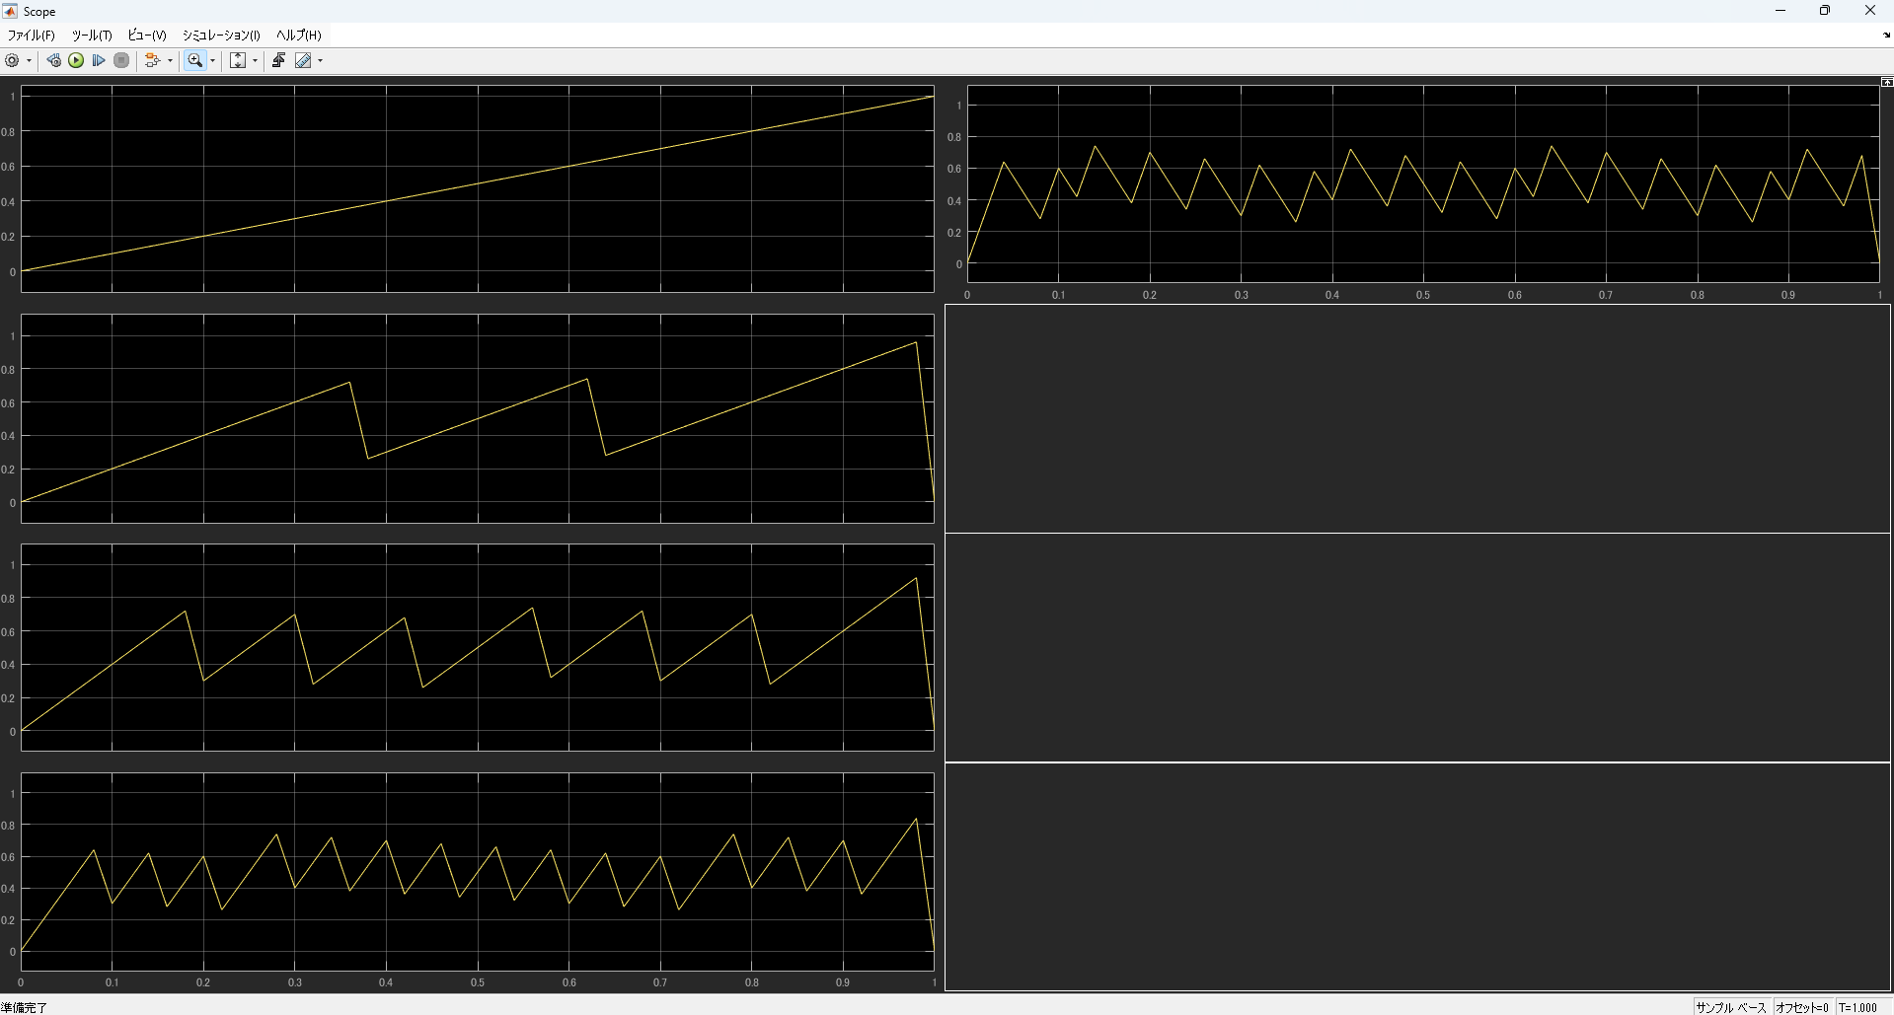Click the step forward simulation button
The image size is (1894, 1015).
coord(99,60)
